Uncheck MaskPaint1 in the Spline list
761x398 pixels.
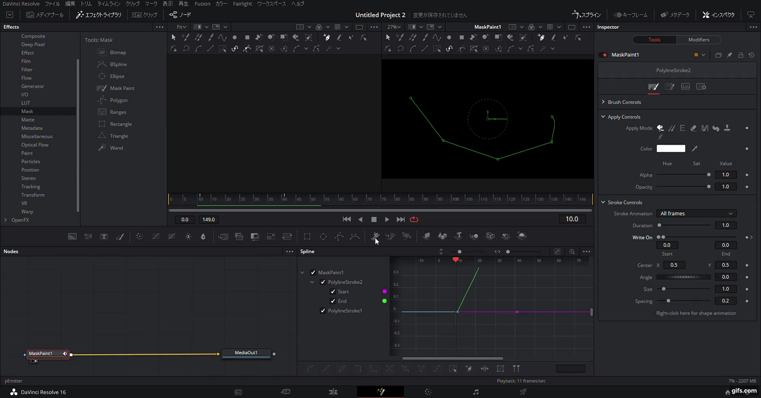coord(313,272)
